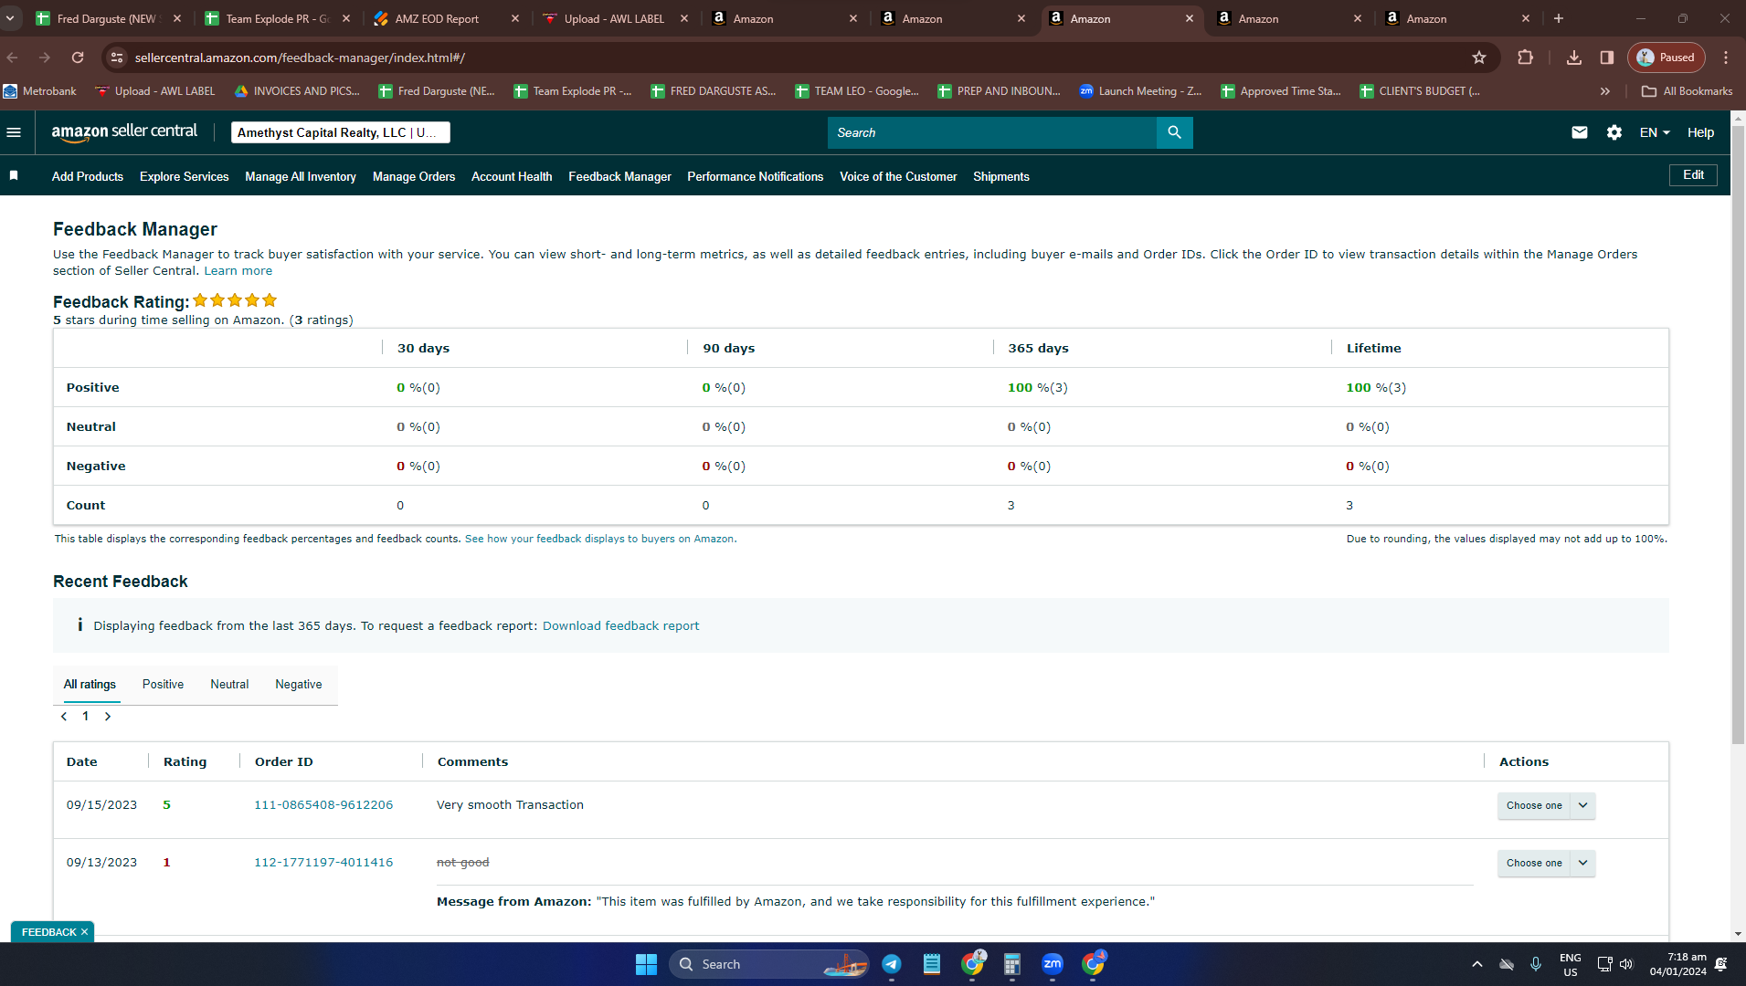Open Telegram from the taskbar
This screenshot has width=1746, height=986.
(892, 964)
